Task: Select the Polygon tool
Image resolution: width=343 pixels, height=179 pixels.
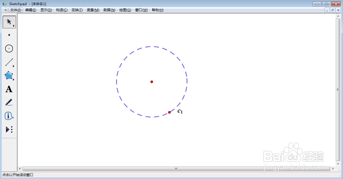Action: [x=9, y=75]
